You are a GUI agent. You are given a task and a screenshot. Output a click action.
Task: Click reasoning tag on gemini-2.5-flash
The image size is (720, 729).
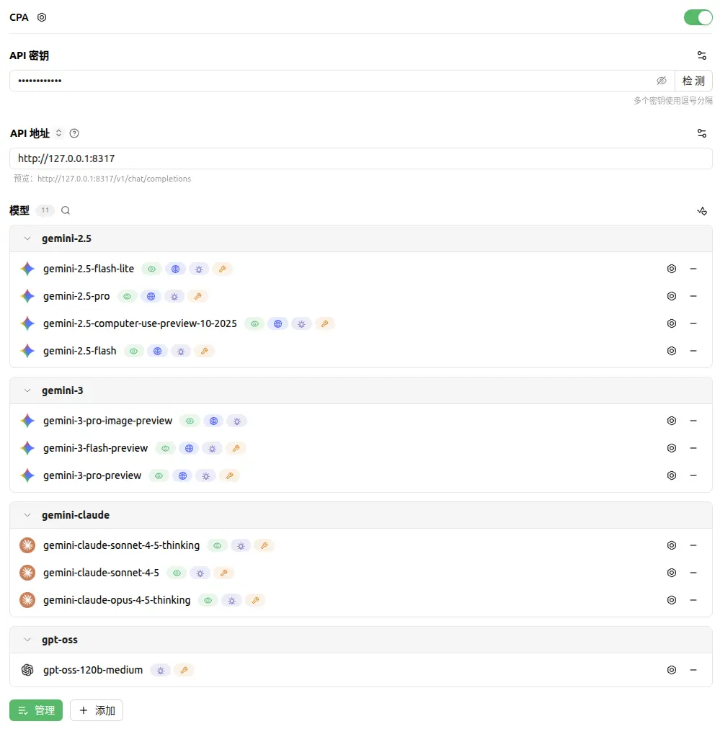click(181, 352)
